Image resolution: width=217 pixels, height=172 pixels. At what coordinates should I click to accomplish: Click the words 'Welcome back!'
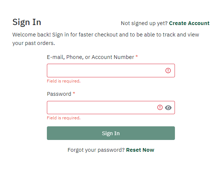32,35
